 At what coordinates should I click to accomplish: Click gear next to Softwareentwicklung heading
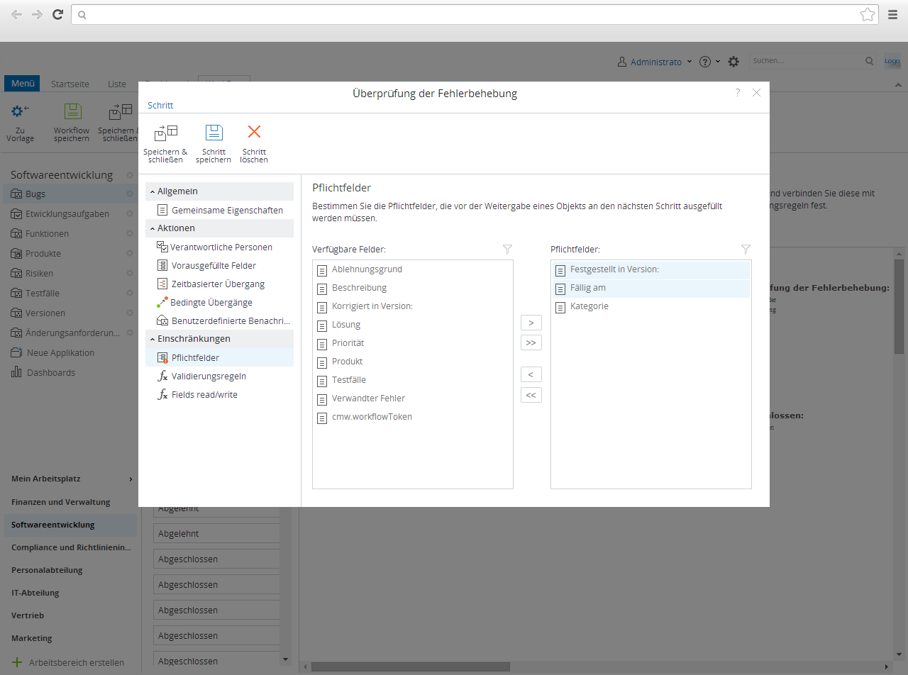point(130,175)
